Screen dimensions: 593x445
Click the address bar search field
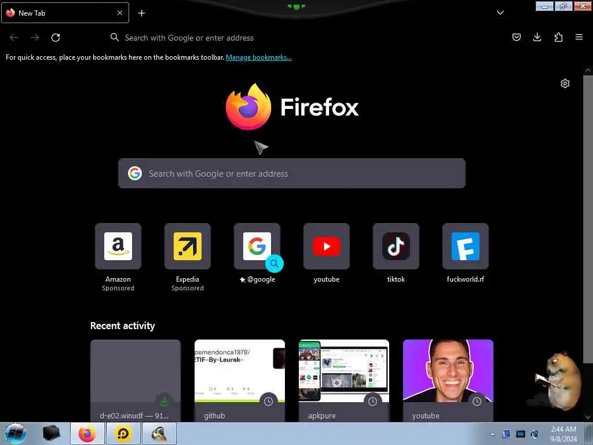coord(295,38)
